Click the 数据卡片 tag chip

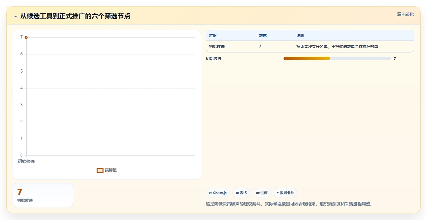[285, 193]
